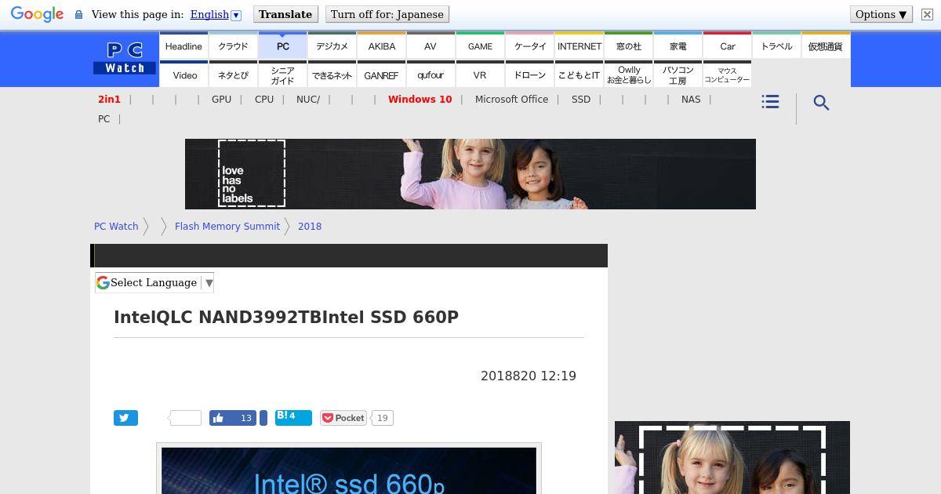Open the ドローン tab

(530, 75)
